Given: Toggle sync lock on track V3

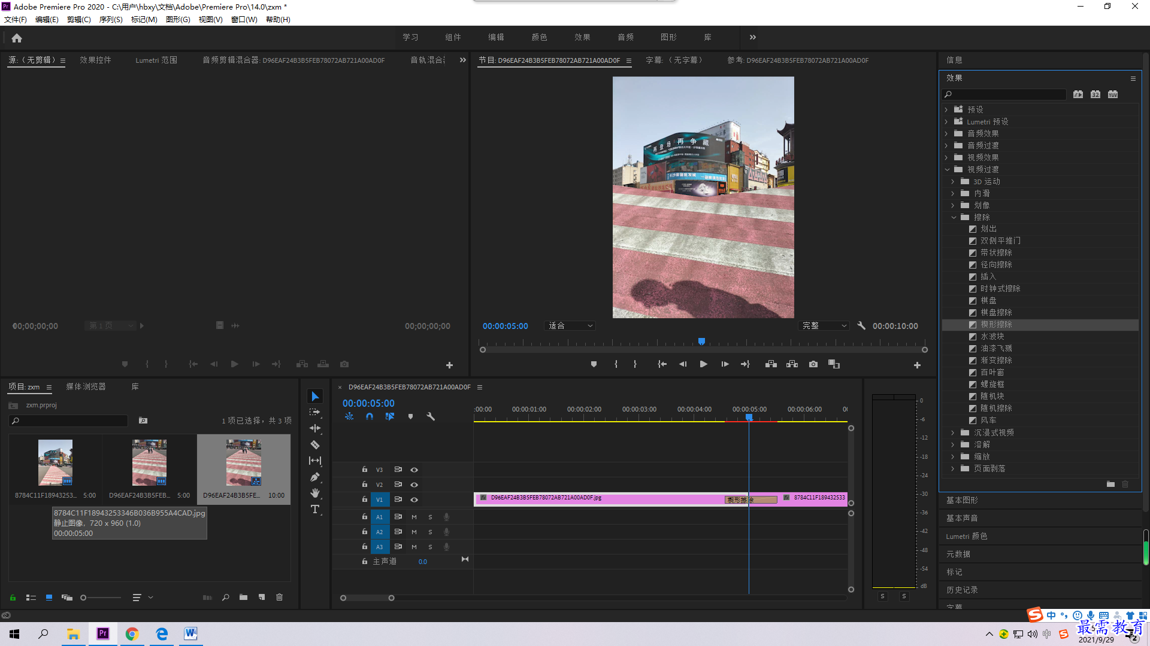Looking at the screenshot, I should pos(398,470).
